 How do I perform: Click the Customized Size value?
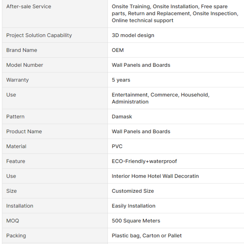point(133,191)
